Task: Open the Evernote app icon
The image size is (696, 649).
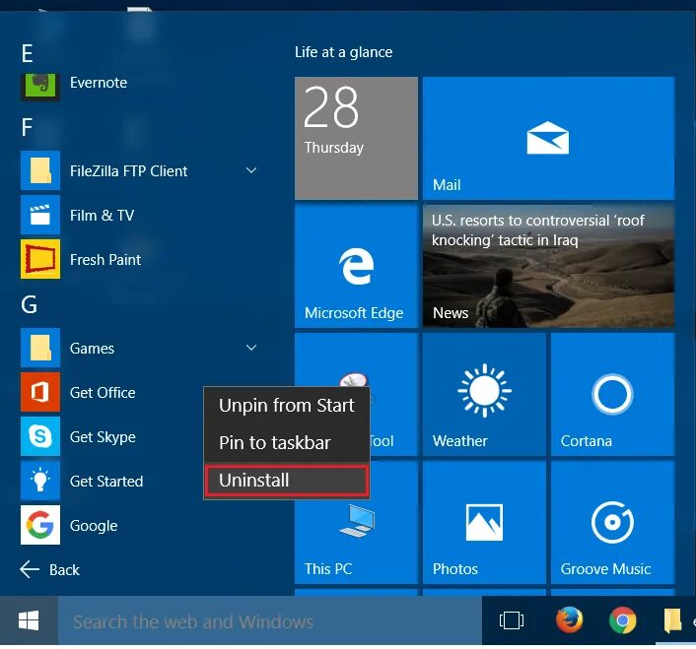Action: 40,87
